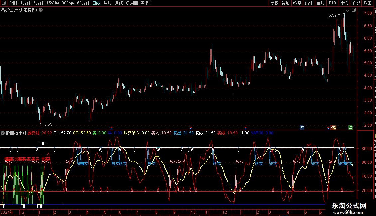The height and width of the screenshot is (216, 376).
Task: Click the green 减 holdings reduction marker
Action: 351,128
